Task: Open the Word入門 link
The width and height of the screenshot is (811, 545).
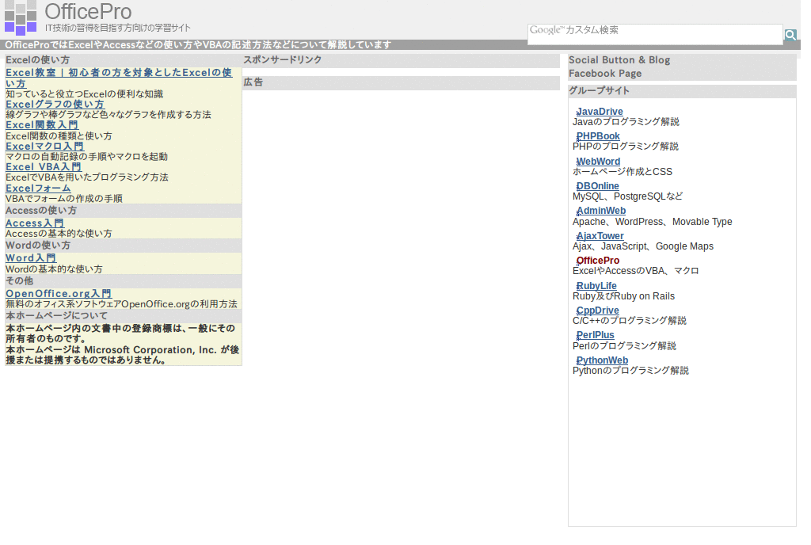Action: (x=31, y=257)
